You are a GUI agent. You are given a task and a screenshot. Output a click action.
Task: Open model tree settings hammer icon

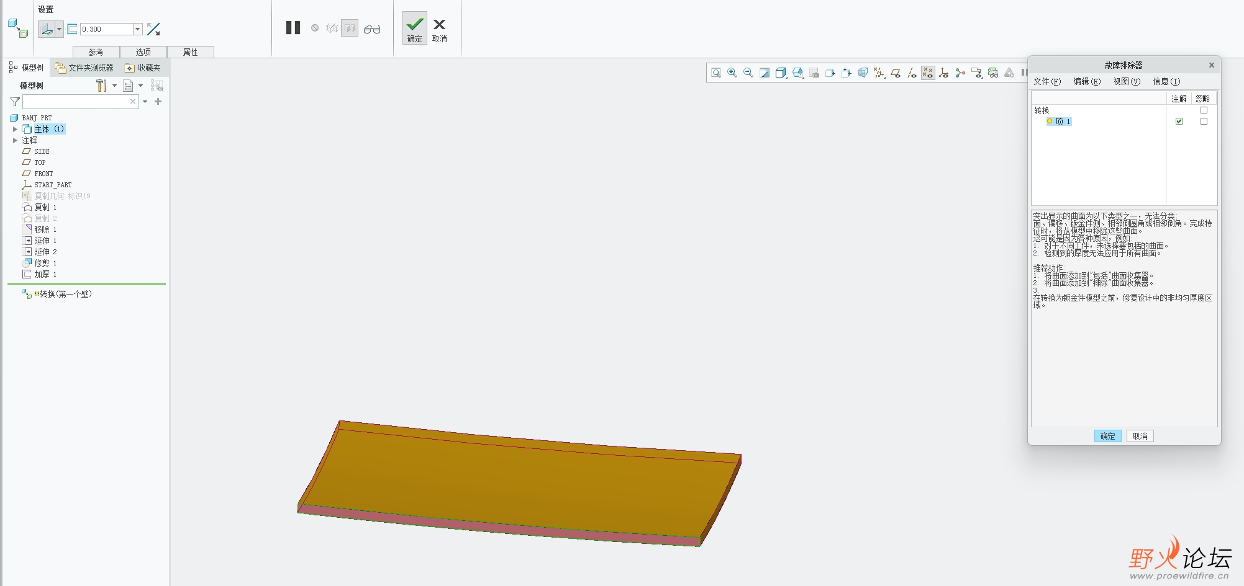point(101,86)
